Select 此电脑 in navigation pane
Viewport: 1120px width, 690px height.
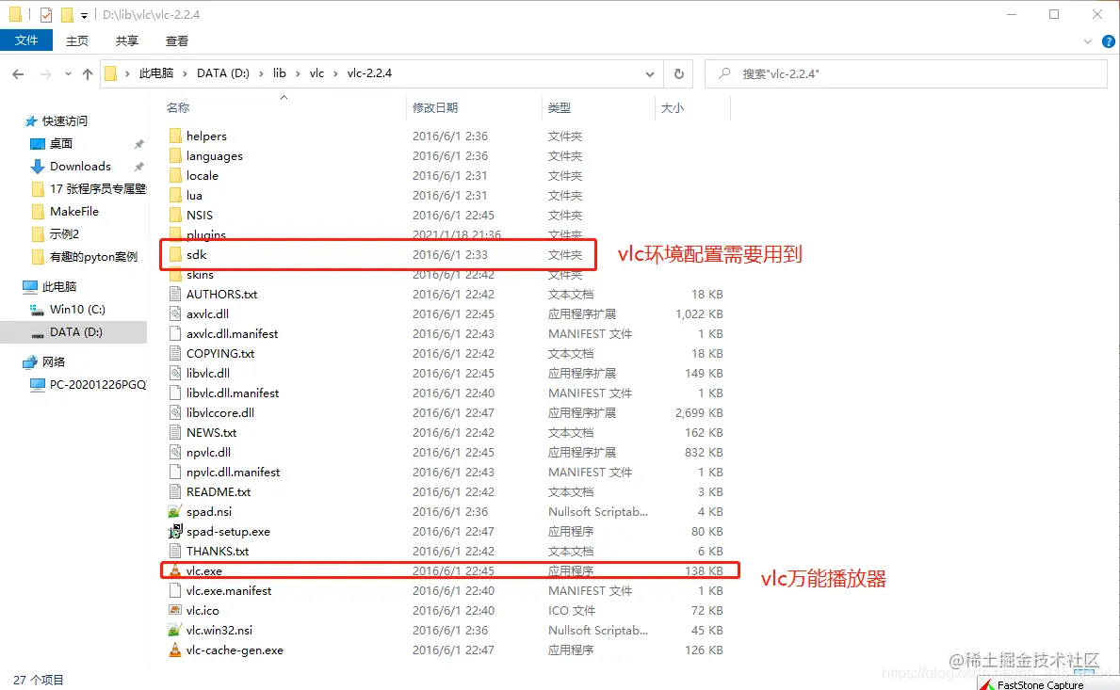click(58, 287)
